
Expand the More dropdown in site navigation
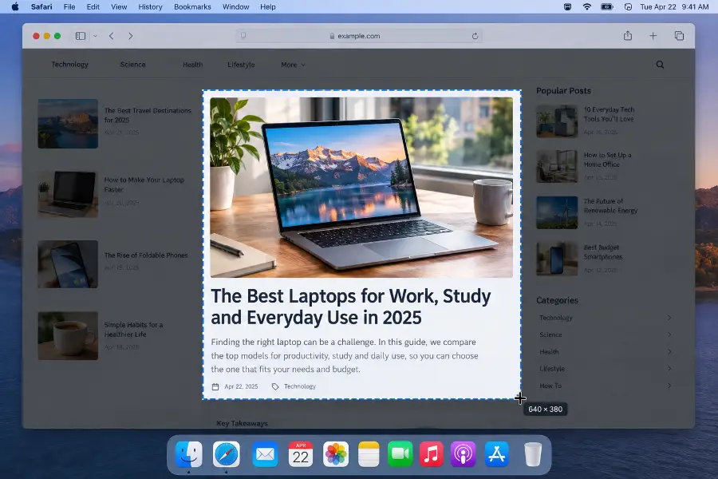coord(293,65)
